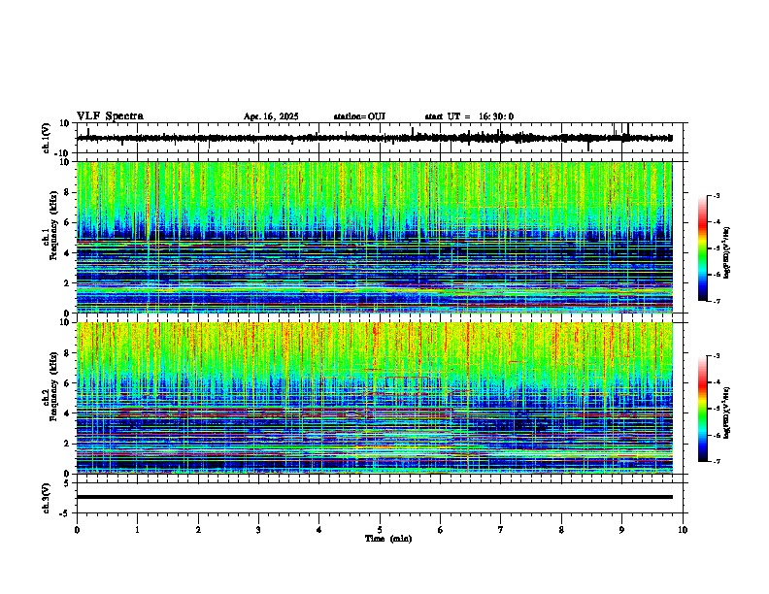Click inside the ch.1 frequency spectrogram
The height and width of the screenshot is (594, 769).
click(x=374, y=237)
